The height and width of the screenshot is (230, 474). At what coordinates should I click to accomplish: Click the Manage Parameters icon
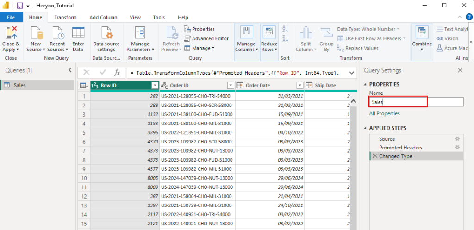[140, 32]
